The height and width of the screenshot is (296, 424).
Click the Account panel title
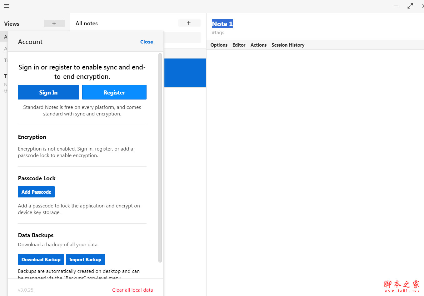point(30,42)
